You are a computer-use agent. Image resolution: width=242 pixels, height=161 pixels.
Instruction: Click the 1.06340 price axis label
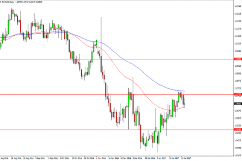point(238,111)
